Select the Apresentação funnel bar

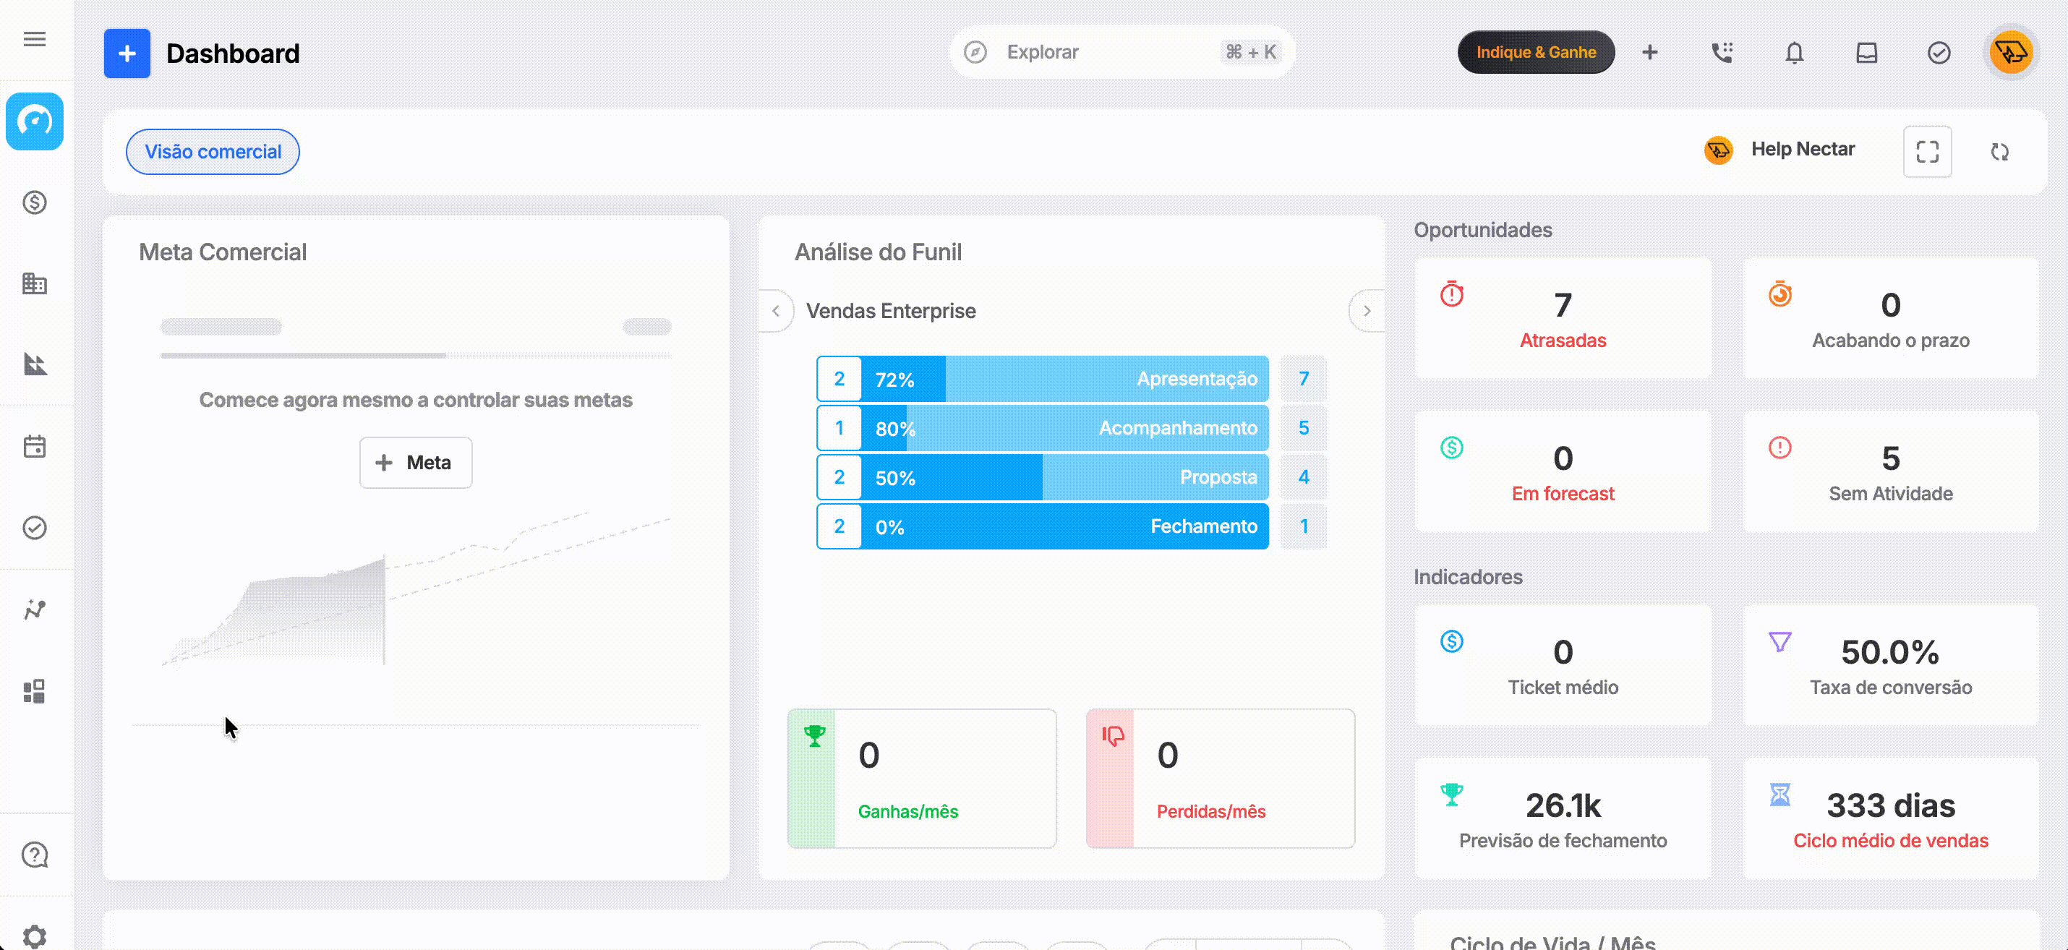coord(1043,379)
